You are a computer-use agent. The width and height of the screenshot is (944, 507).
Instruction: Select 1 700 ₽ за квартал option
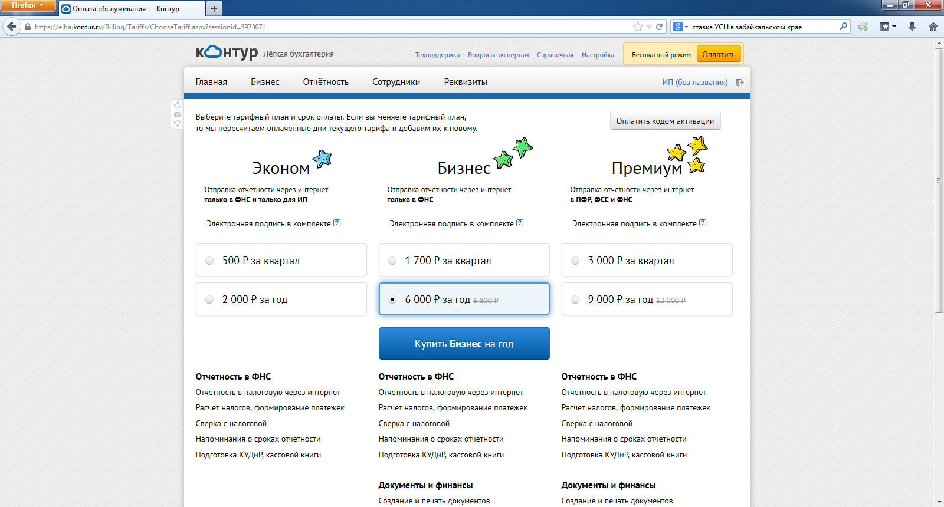[x=464, y=260]
